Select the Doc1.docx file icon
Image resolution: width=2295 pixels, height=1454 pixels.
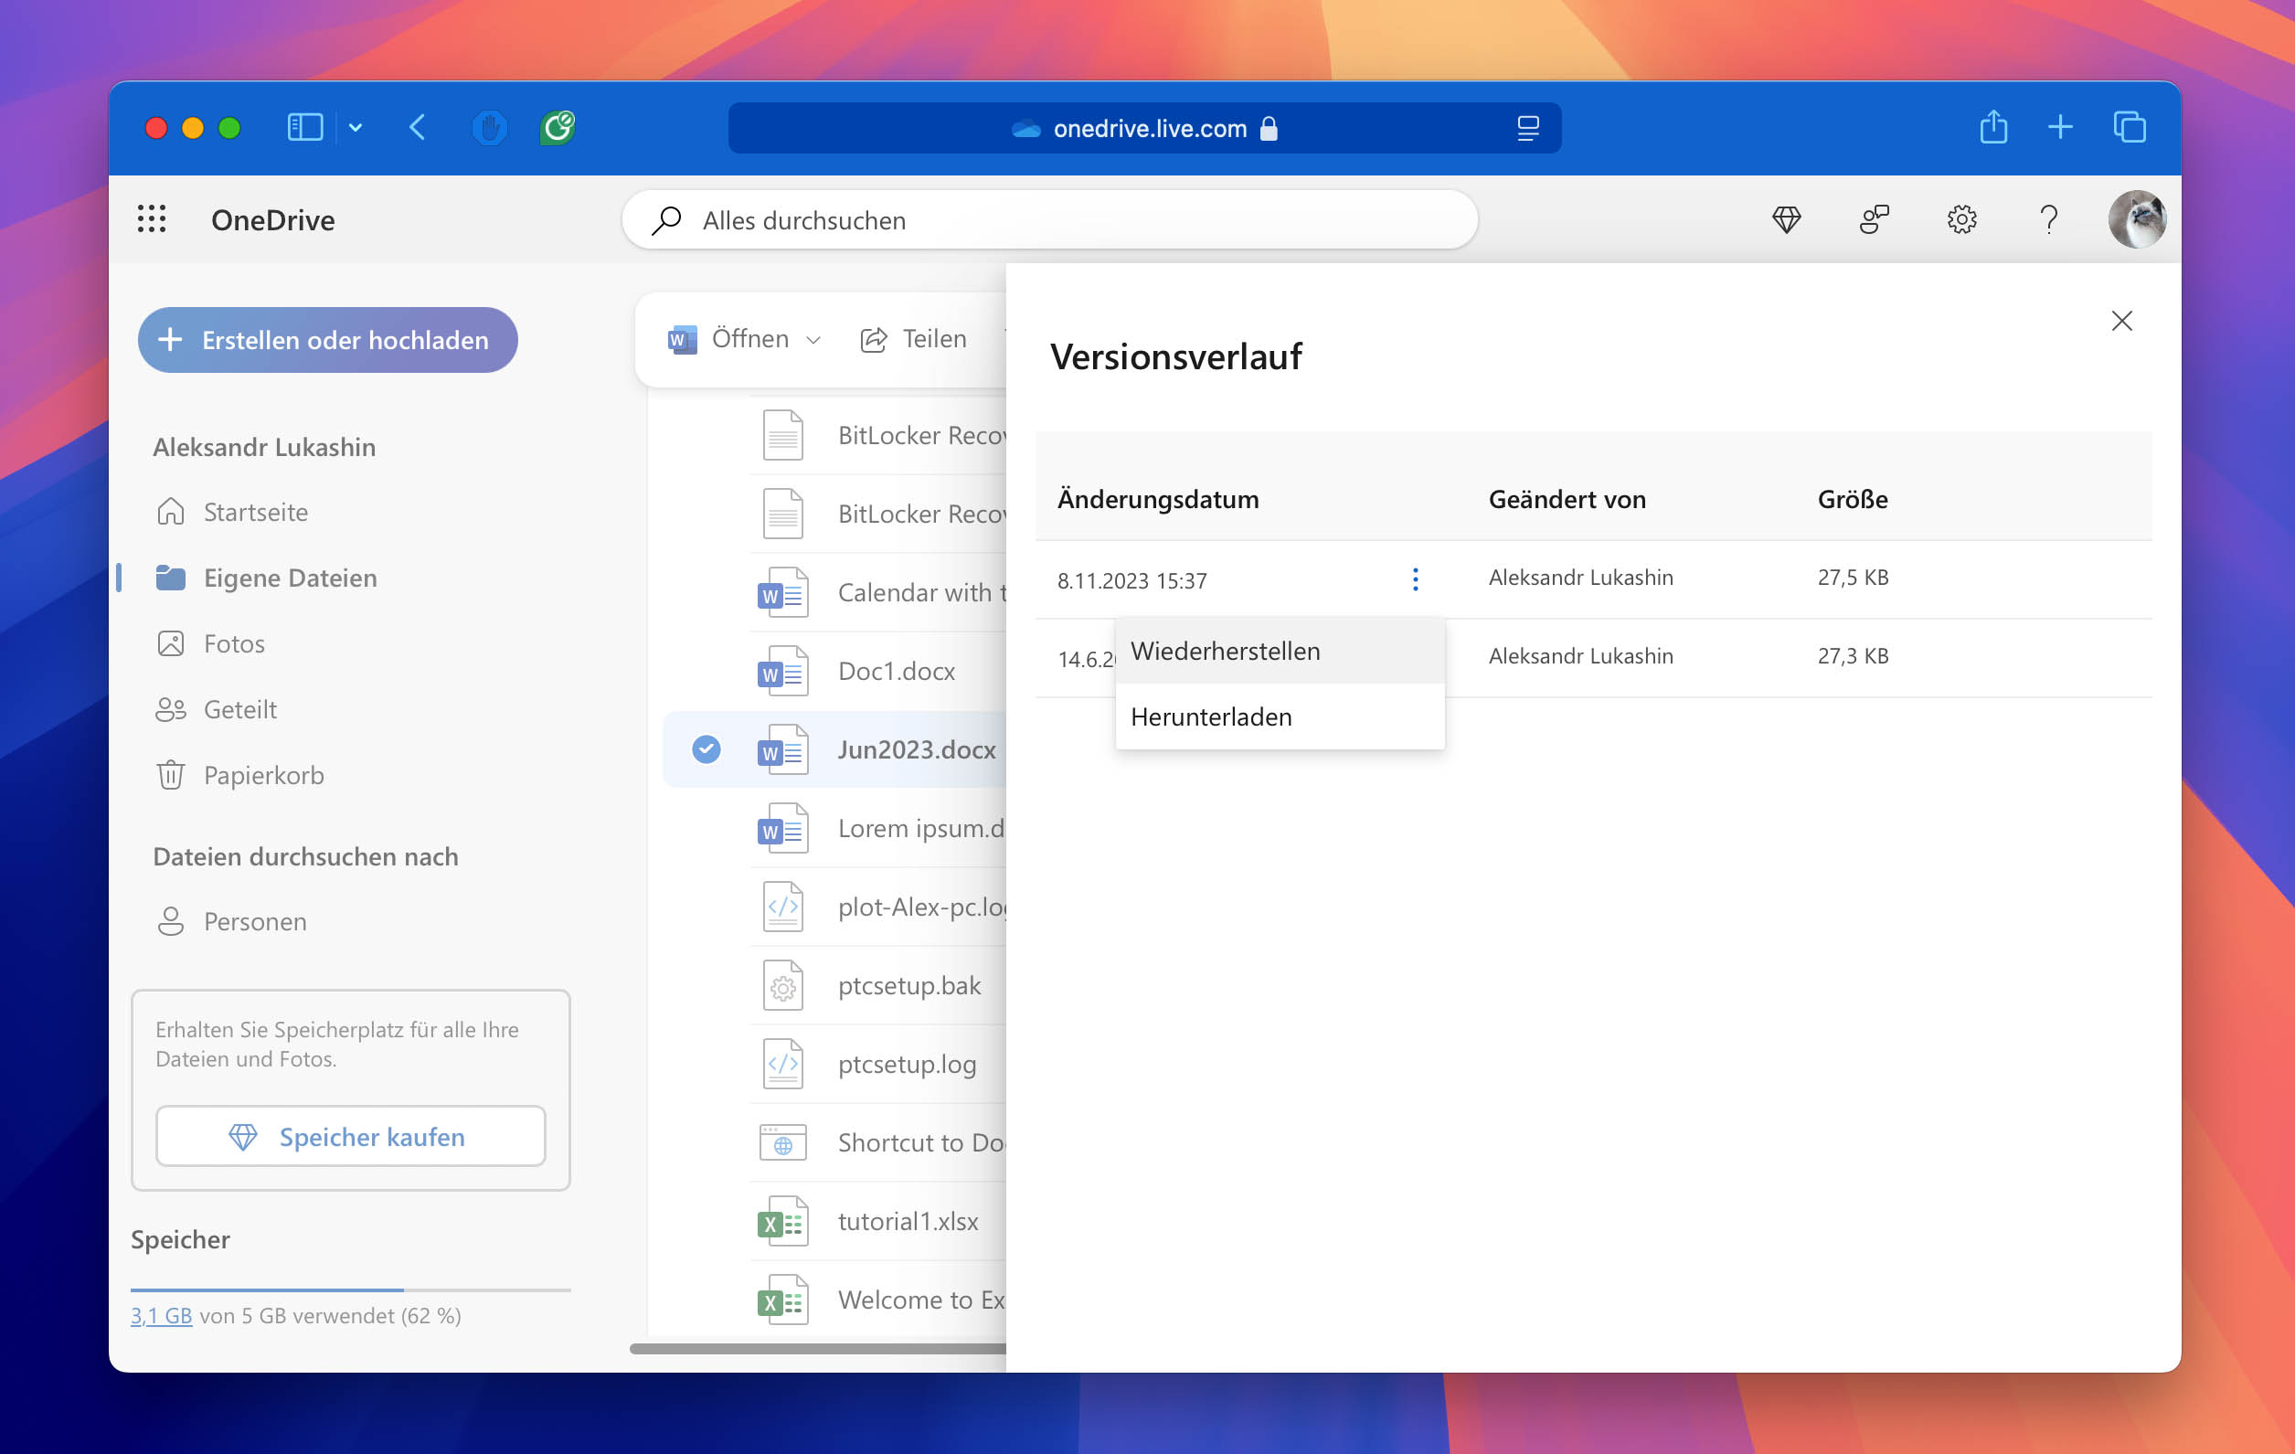(782, 671)
